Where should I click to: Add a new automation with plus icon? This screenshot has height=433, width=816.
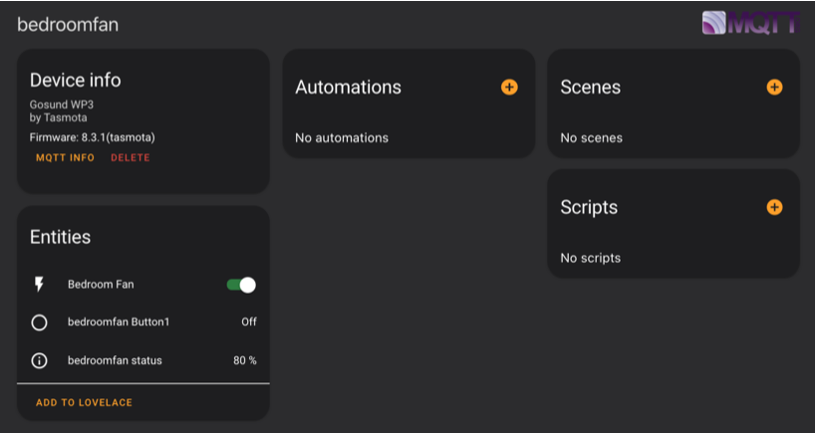[x=509, y=87]
